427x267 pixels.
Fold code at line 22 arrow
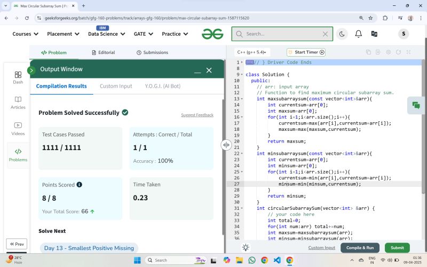click(242, 154)
